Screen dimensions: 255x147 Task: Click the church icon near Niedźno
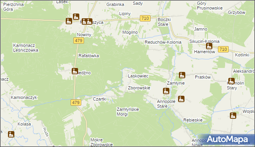[75, 71]
